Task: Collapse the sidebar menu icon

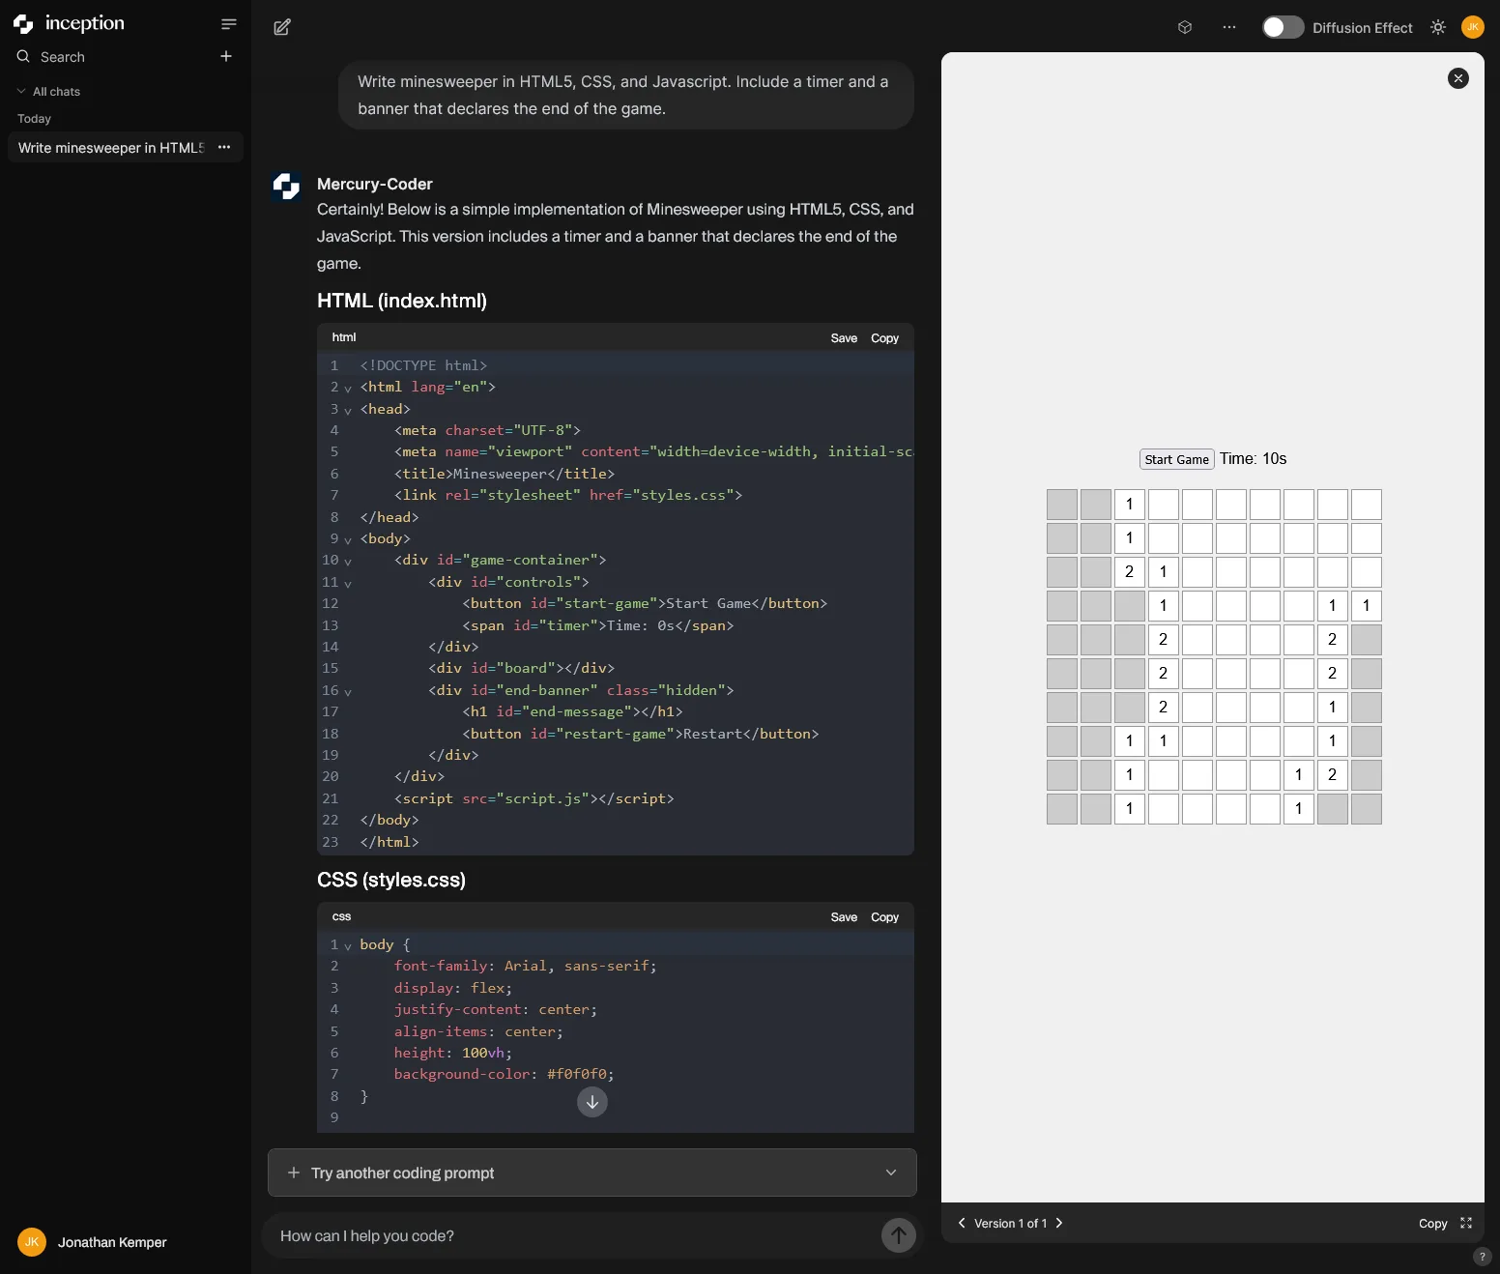Action: [229, 24]
